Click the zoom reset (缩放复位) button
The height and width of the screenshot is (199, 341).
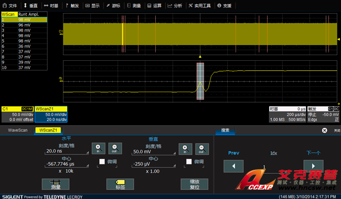(194, 184)
